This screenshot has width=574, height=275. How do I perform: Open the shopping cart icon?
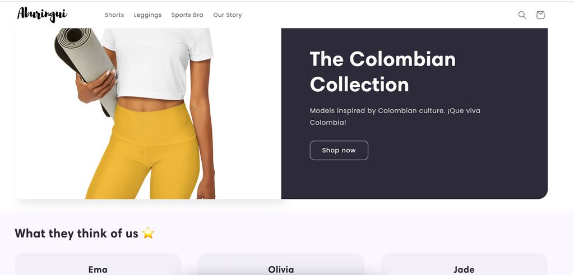(x=540, y=15)
